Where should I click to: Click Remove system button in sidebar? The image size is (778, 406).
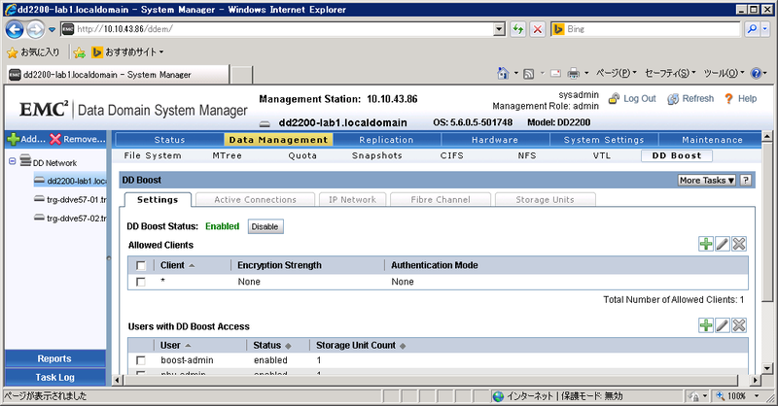click(x=78, y=139)
